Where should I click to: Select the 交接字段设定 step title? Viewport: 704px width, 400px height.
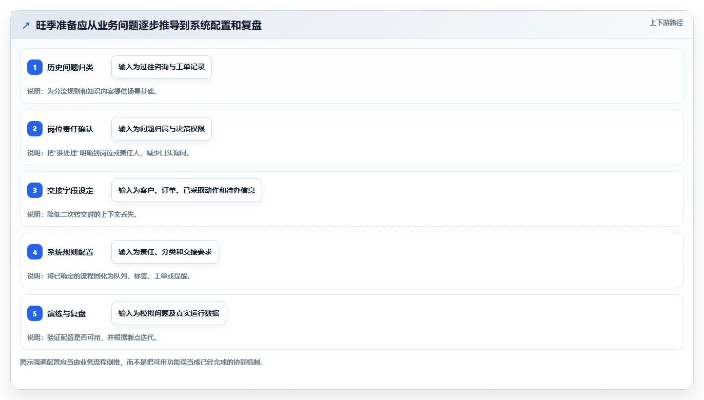pos(70,190)
